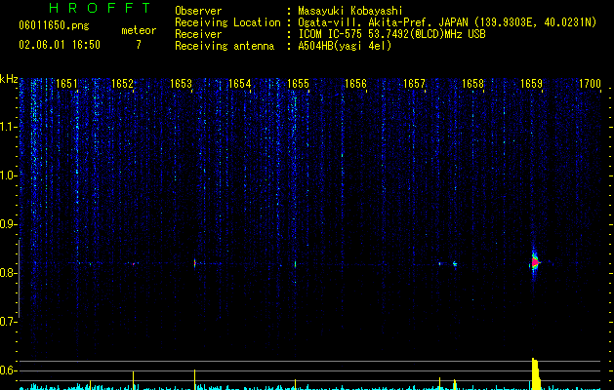The width and height of the screenshot is (614, 390).
Task: Click the yellow intensity spike under 1653
Action: pyautogui.click(x=194, y=379)
